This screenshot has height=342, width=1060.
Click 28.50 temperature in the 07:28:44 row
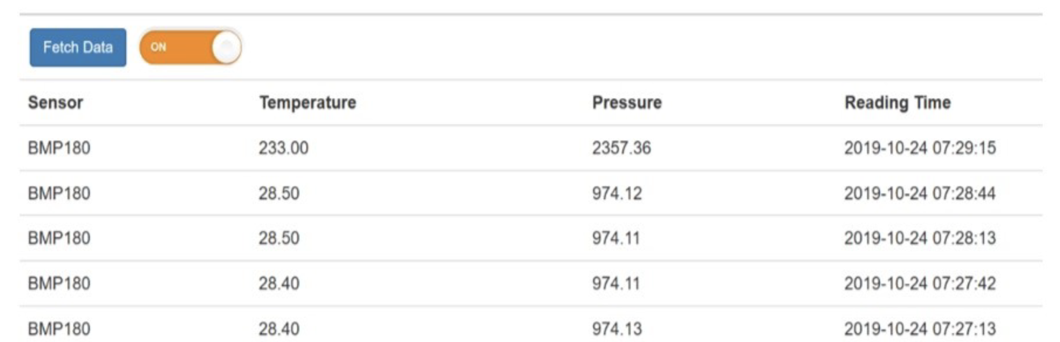click(279, 193)
